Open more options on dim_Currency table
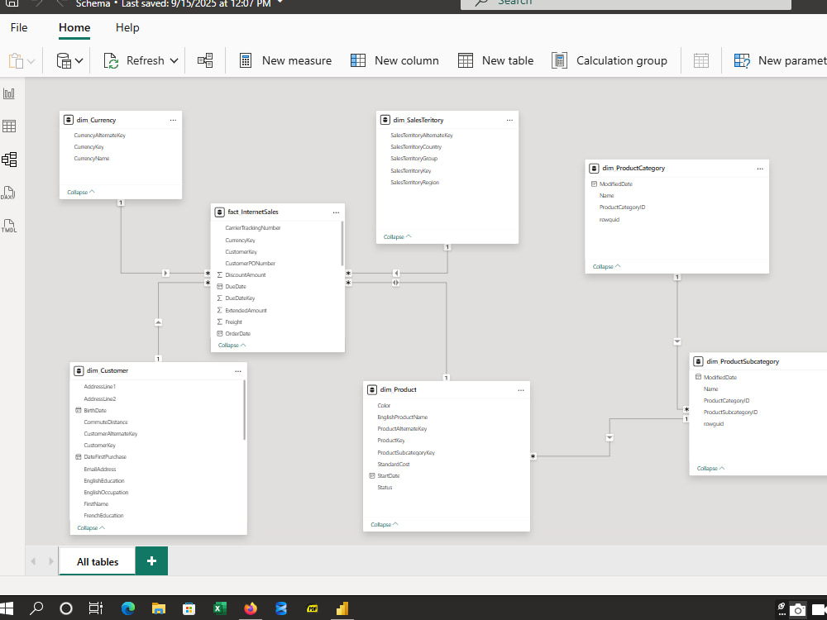 [173, 120]
